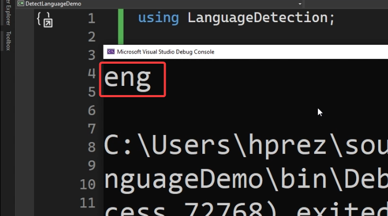
Task: Click the curly braces icon in editor margin
Action: click(45, 19)
